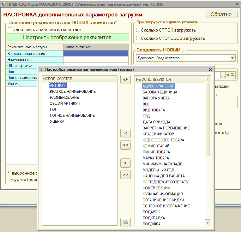
Task: Select ВИД ТОВАРА in unused list
Action: (x=154, y=110)
